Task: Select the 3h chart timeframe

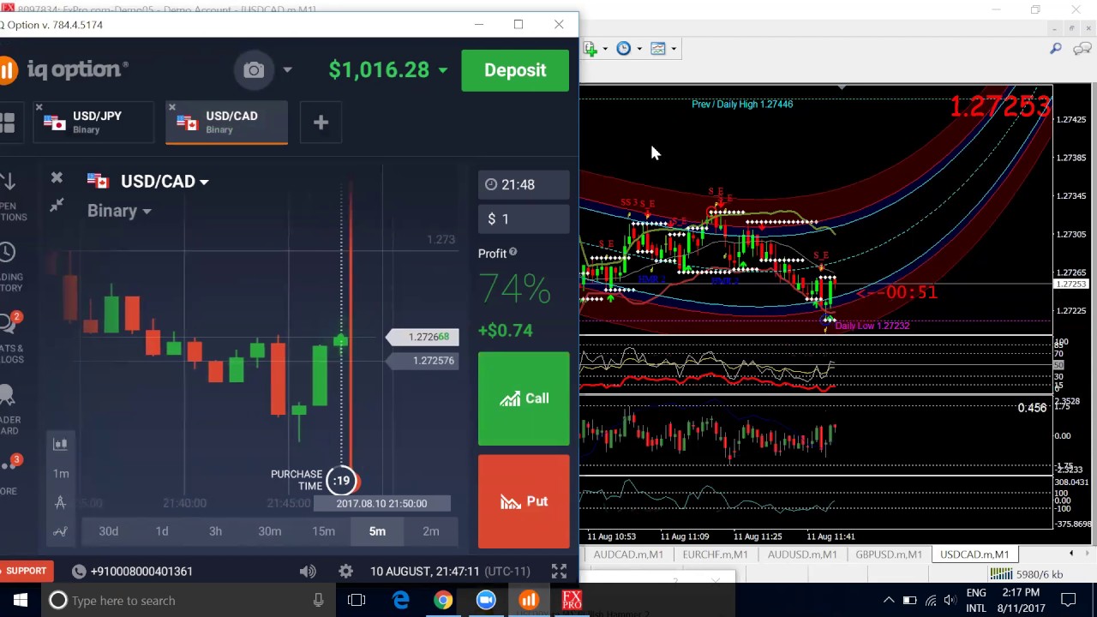Action: [215, 531]
